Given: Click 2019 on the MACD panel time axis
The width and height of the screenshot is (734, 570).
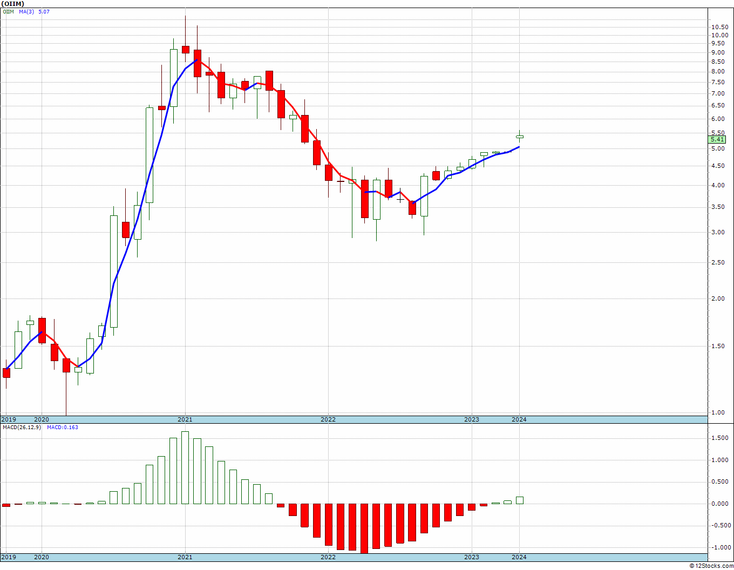Looking at the screenshot, I should point(8,557).
